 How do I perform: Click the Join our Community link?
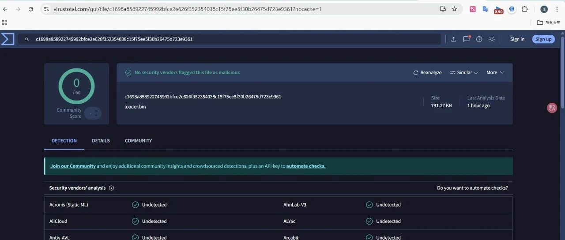[x=73, y=166]
